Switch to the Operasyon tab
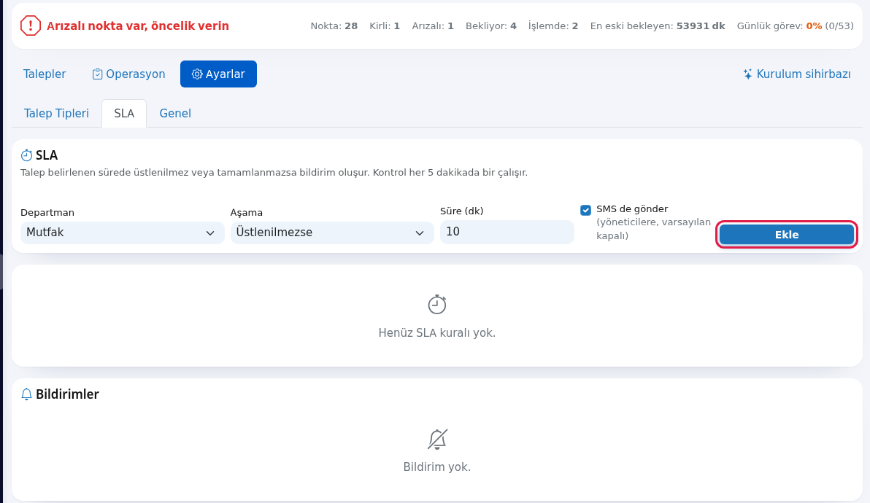This screenshot has width=870, height=503. pos(128,74)
